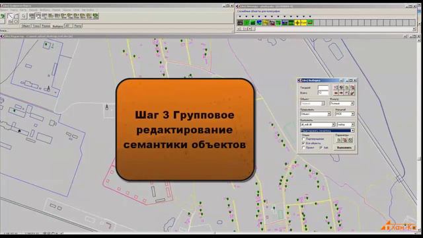Viewport: 423px width, 238px height.
Task: Click first black classifier object icon
Action: coord(240,22)
